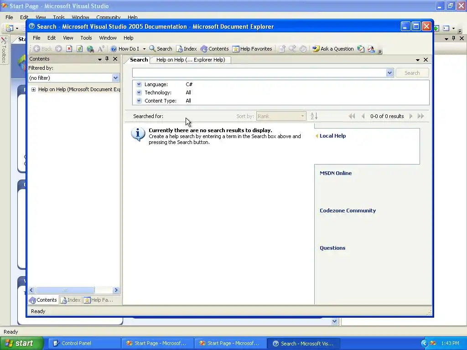The width and height of the screenshot is (467, 350).
Task: Switch to Help on Help tab
Action: click(x=191, y=60)
